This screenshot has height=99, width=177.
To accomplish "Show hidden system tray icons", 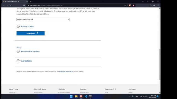I will click(130, 97).
